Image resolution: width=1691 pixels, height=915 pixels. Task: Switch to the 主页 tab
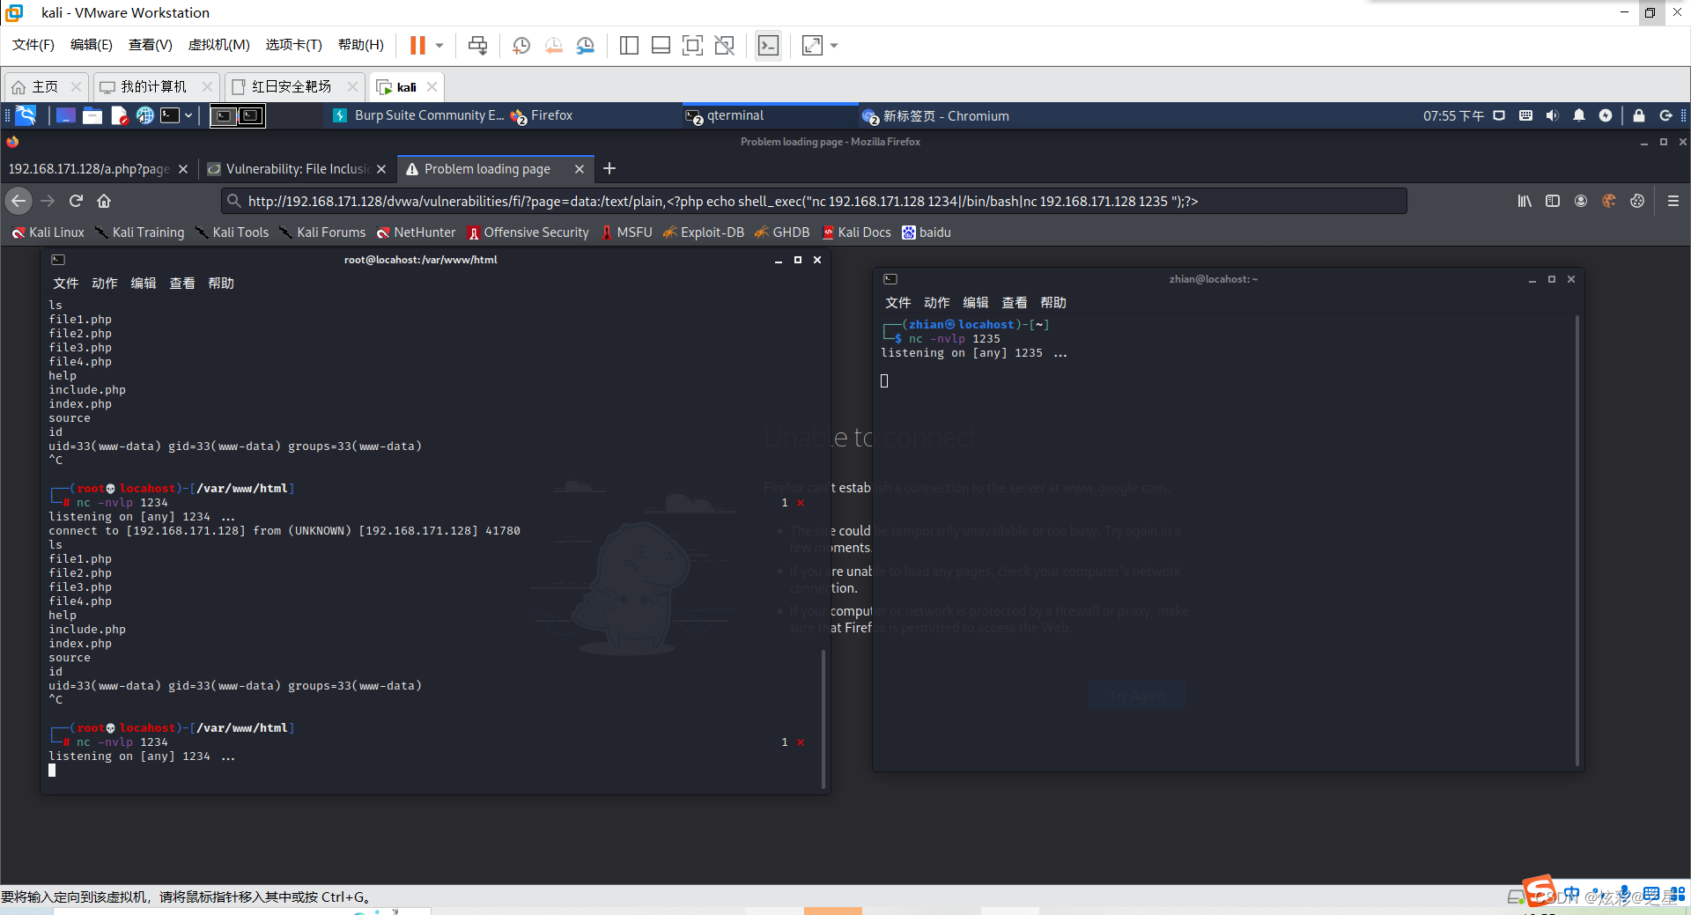45,86
